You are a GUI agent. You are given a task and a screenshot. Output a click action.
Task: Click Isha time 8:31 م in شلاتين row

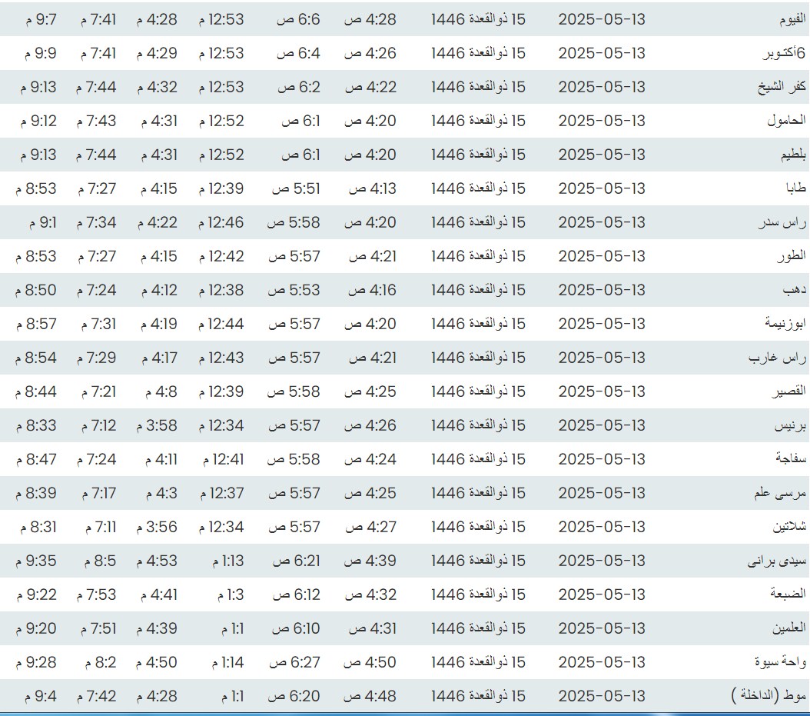tap(36, 527)
